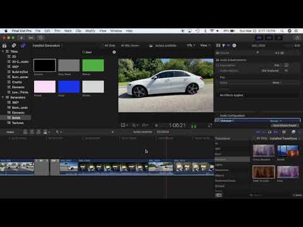This screenshot has width=303, height=227.
Task: Collapse the Generators tree category
Action: 3,97
